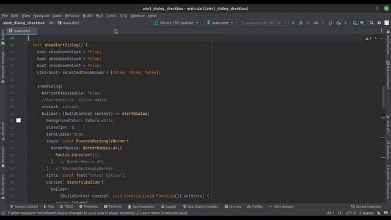Open editor tab options three-dot icon

381,31
